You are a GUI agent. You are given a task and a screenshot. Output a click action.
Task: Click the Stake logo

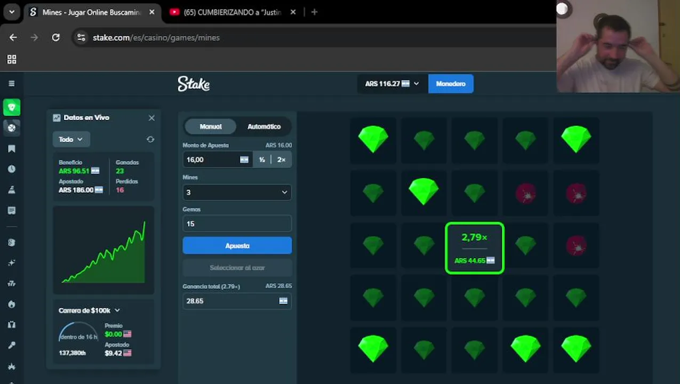[194, 84]
